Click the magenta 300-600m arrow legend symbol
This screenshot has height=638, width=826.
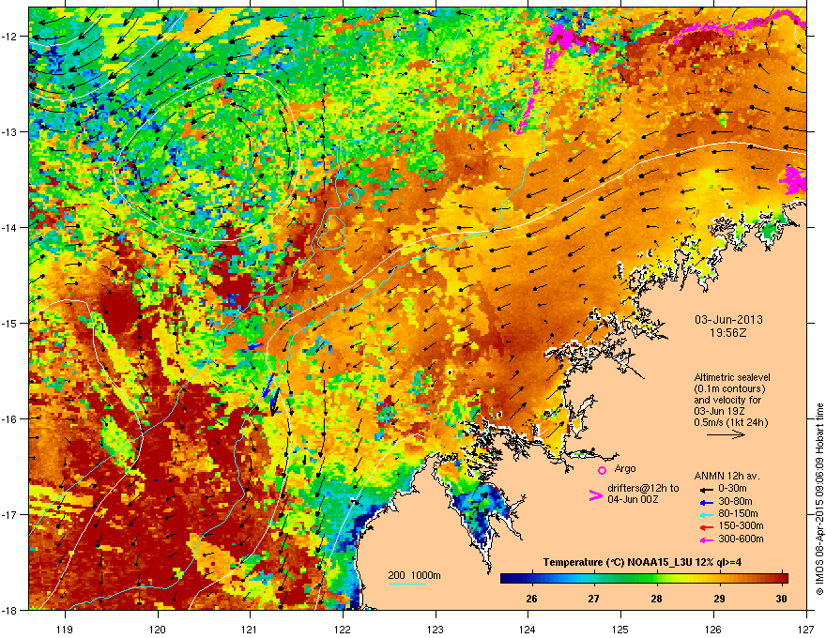coord(705,540)
